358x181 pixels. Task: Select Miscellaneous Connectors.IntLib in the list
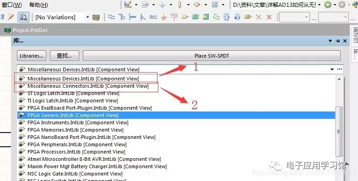[88, 86]
